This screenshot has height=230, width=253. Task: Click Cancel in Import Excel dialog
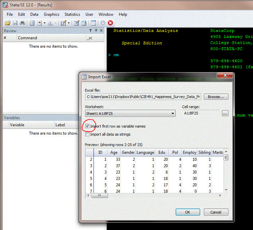click(x=216, y=212)
